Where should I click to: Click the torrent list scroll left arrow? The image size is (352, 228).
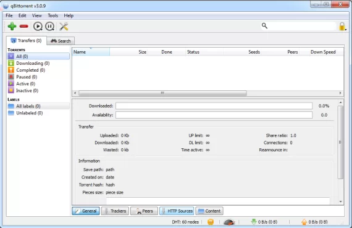pyautogui.click(x=75, y=93)
